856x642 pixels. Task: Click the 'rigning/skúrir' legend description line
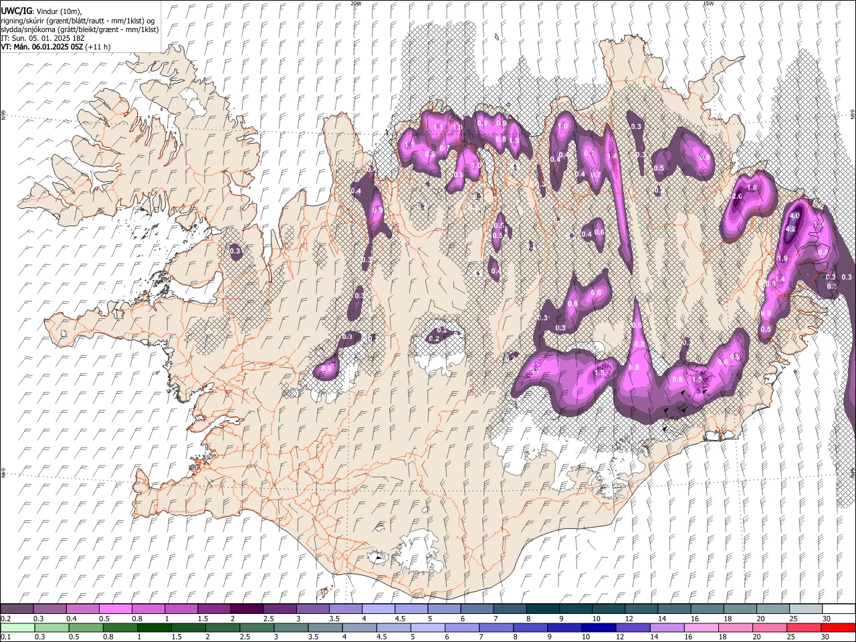78,21
